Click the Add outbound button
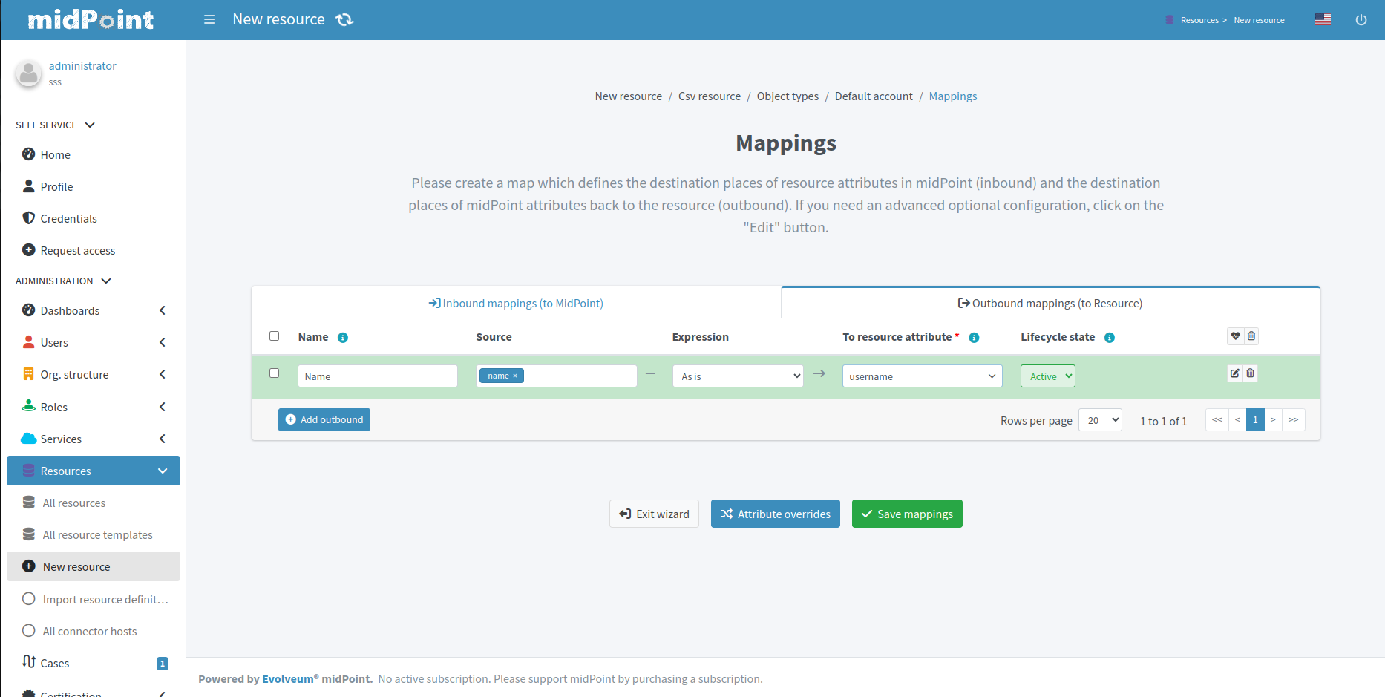 coord(324,420)
